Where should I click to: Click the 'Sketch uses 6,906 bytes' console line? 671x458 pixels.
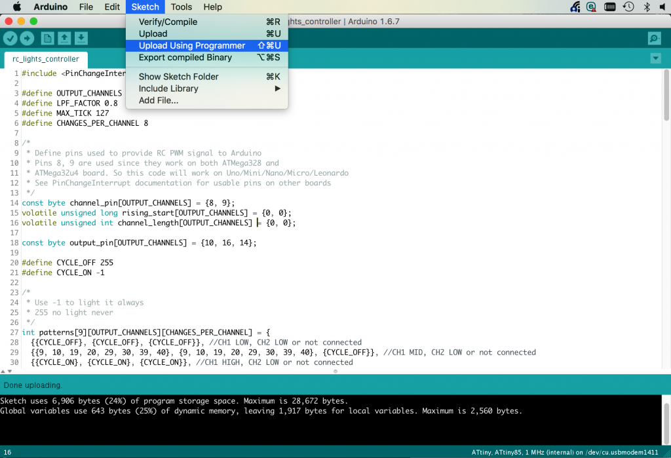coord(174,401)
